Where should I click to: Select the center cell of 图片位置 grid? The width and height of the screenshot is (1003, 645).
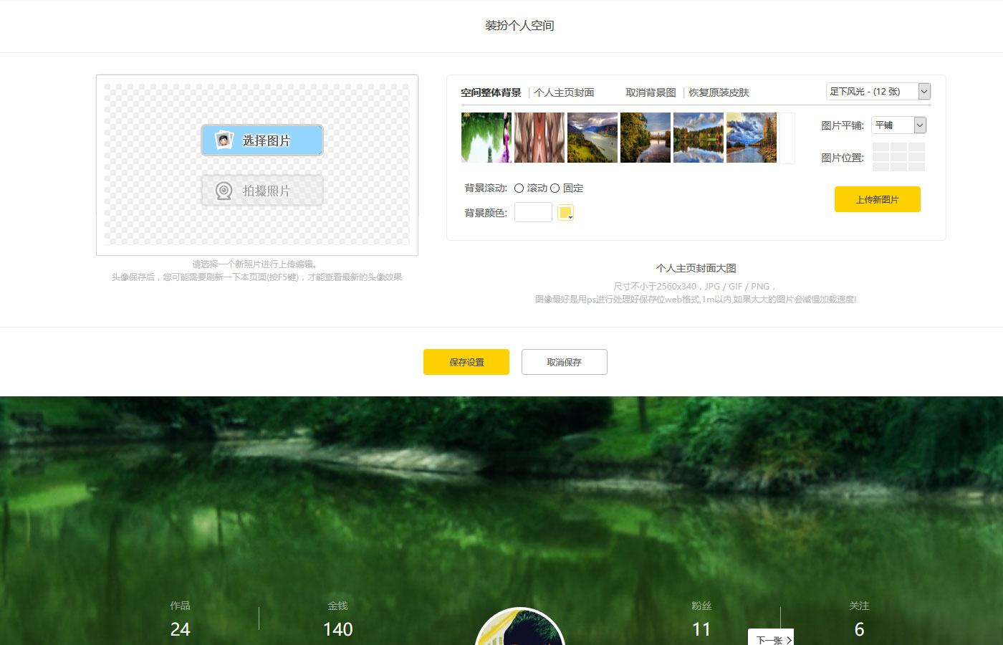[898, 157]
